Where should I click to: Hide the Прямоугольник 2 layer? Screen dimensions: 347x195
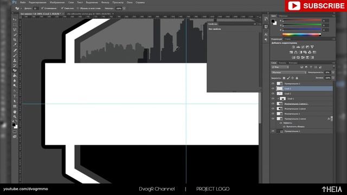pyautogui.click(x=273, y=83)
